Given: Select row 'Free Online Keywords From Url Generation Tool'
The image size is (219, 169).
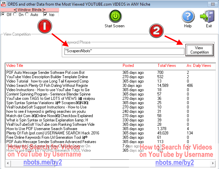Looking at the screenshot, I should pyautogui.click(x=110, y=137).
